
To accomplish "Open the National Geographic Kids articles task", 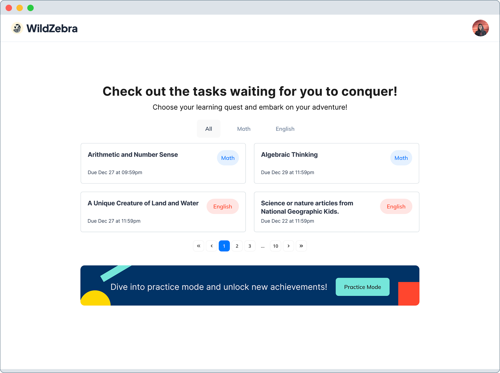I will [x=307, y=207].
